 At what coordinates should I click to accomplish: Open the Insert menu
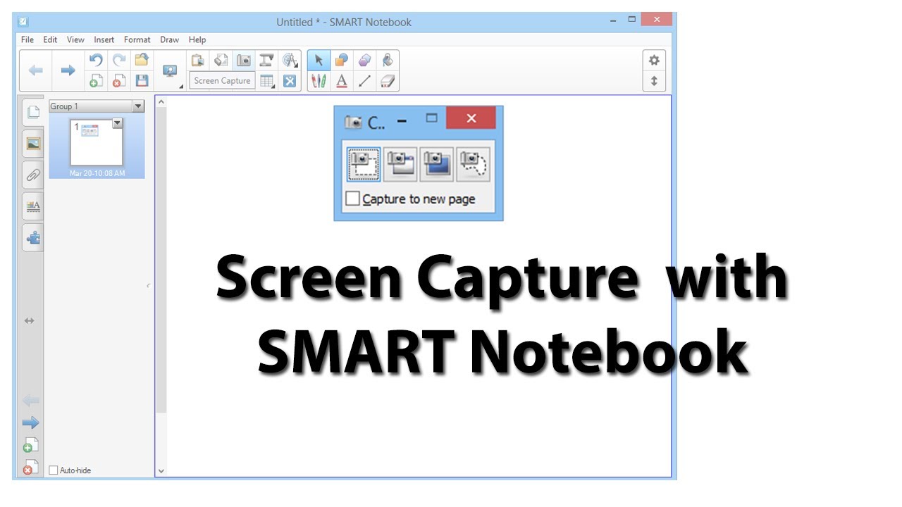[104, 39]
